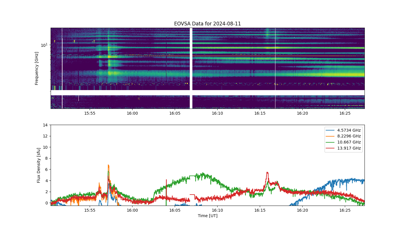Viewport: 405px width, 231px height.
Task: Click the 10 tick on the flux density axis
Action: coord(46,147)
